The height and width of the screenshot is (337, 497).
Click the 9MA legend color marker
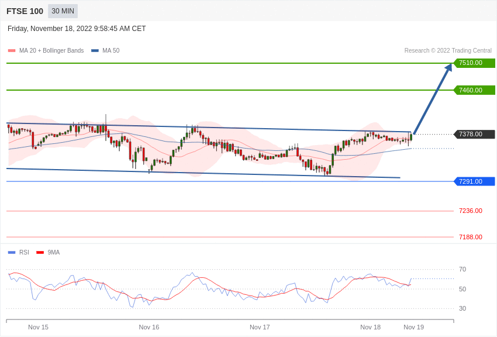point(40,252)
